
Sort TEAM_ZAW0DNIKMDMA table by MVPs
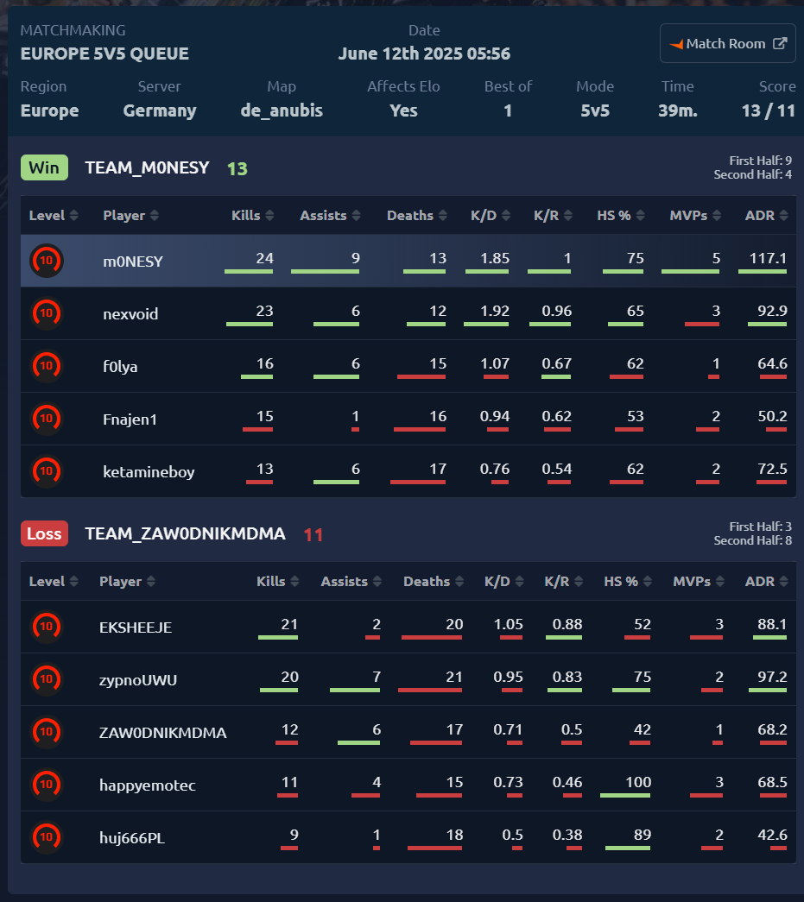pyautogui.click(x=699, y=582)
